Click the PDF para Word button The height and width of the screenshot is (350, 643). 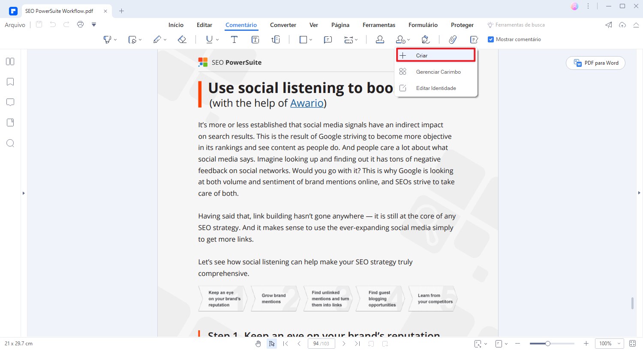click(x=595, y=63)
